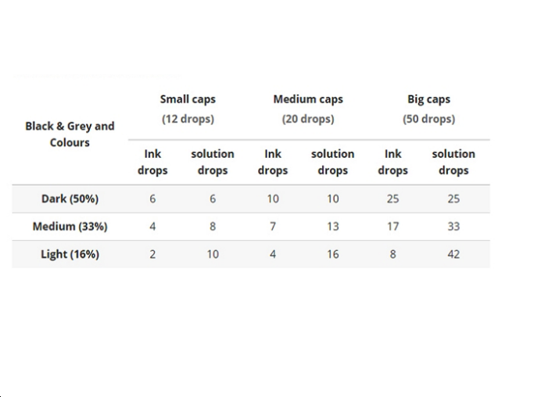The width and height of the screenshot is (559, 397).
Task: Click solution drops header under Small caps
Action: 213,162
